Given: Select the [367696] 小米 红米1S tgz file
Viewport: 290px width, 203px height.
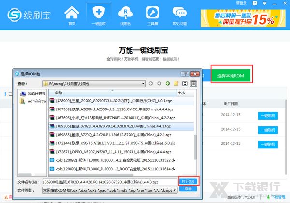Looking at the screenshot, I should (121, 118).
